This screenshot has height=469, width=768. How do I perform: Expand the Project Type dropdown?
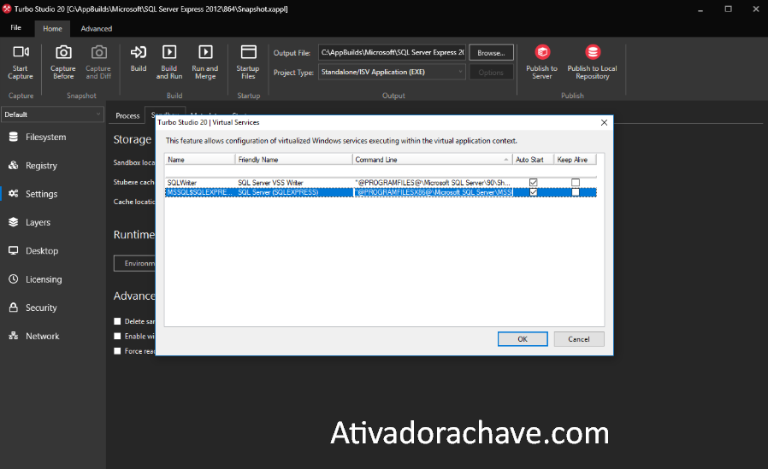coord(460,73)
